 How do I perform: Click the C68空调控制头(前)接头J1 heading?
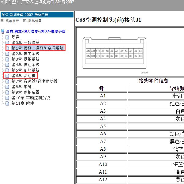108,20
